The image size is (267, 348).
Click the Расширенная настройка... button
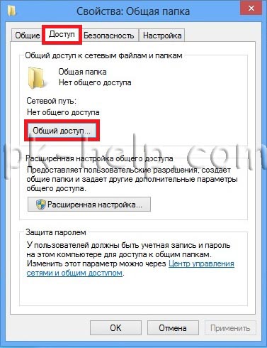pyautogui.click(x=89, y=205)
